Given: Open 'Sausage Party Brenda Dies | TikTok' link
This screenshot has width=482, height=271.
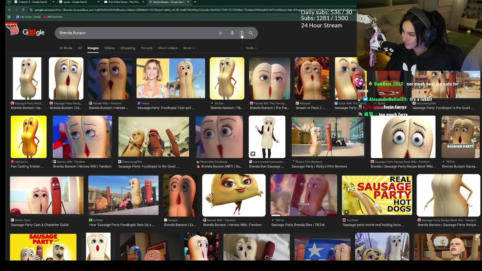Looking at the screenshot, I should coord(298,225).
